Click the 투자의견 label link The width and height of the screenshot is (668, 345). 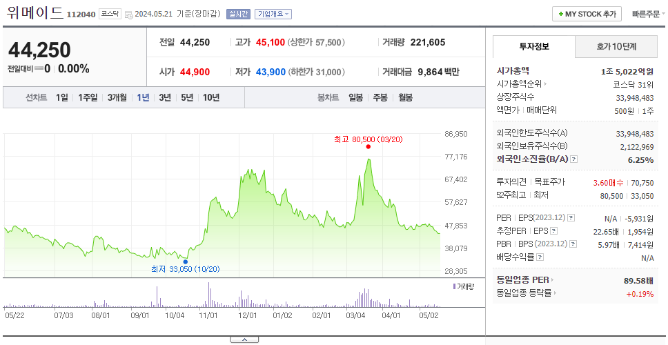click(x=511, y=182)
